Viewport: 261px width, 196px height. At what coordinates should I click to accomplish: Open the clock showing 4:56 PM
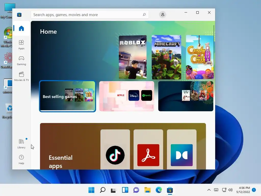coord(243,190)
